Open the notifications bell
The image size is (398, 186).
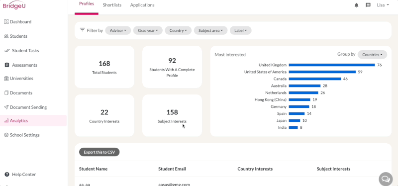(x=356, y=5)
